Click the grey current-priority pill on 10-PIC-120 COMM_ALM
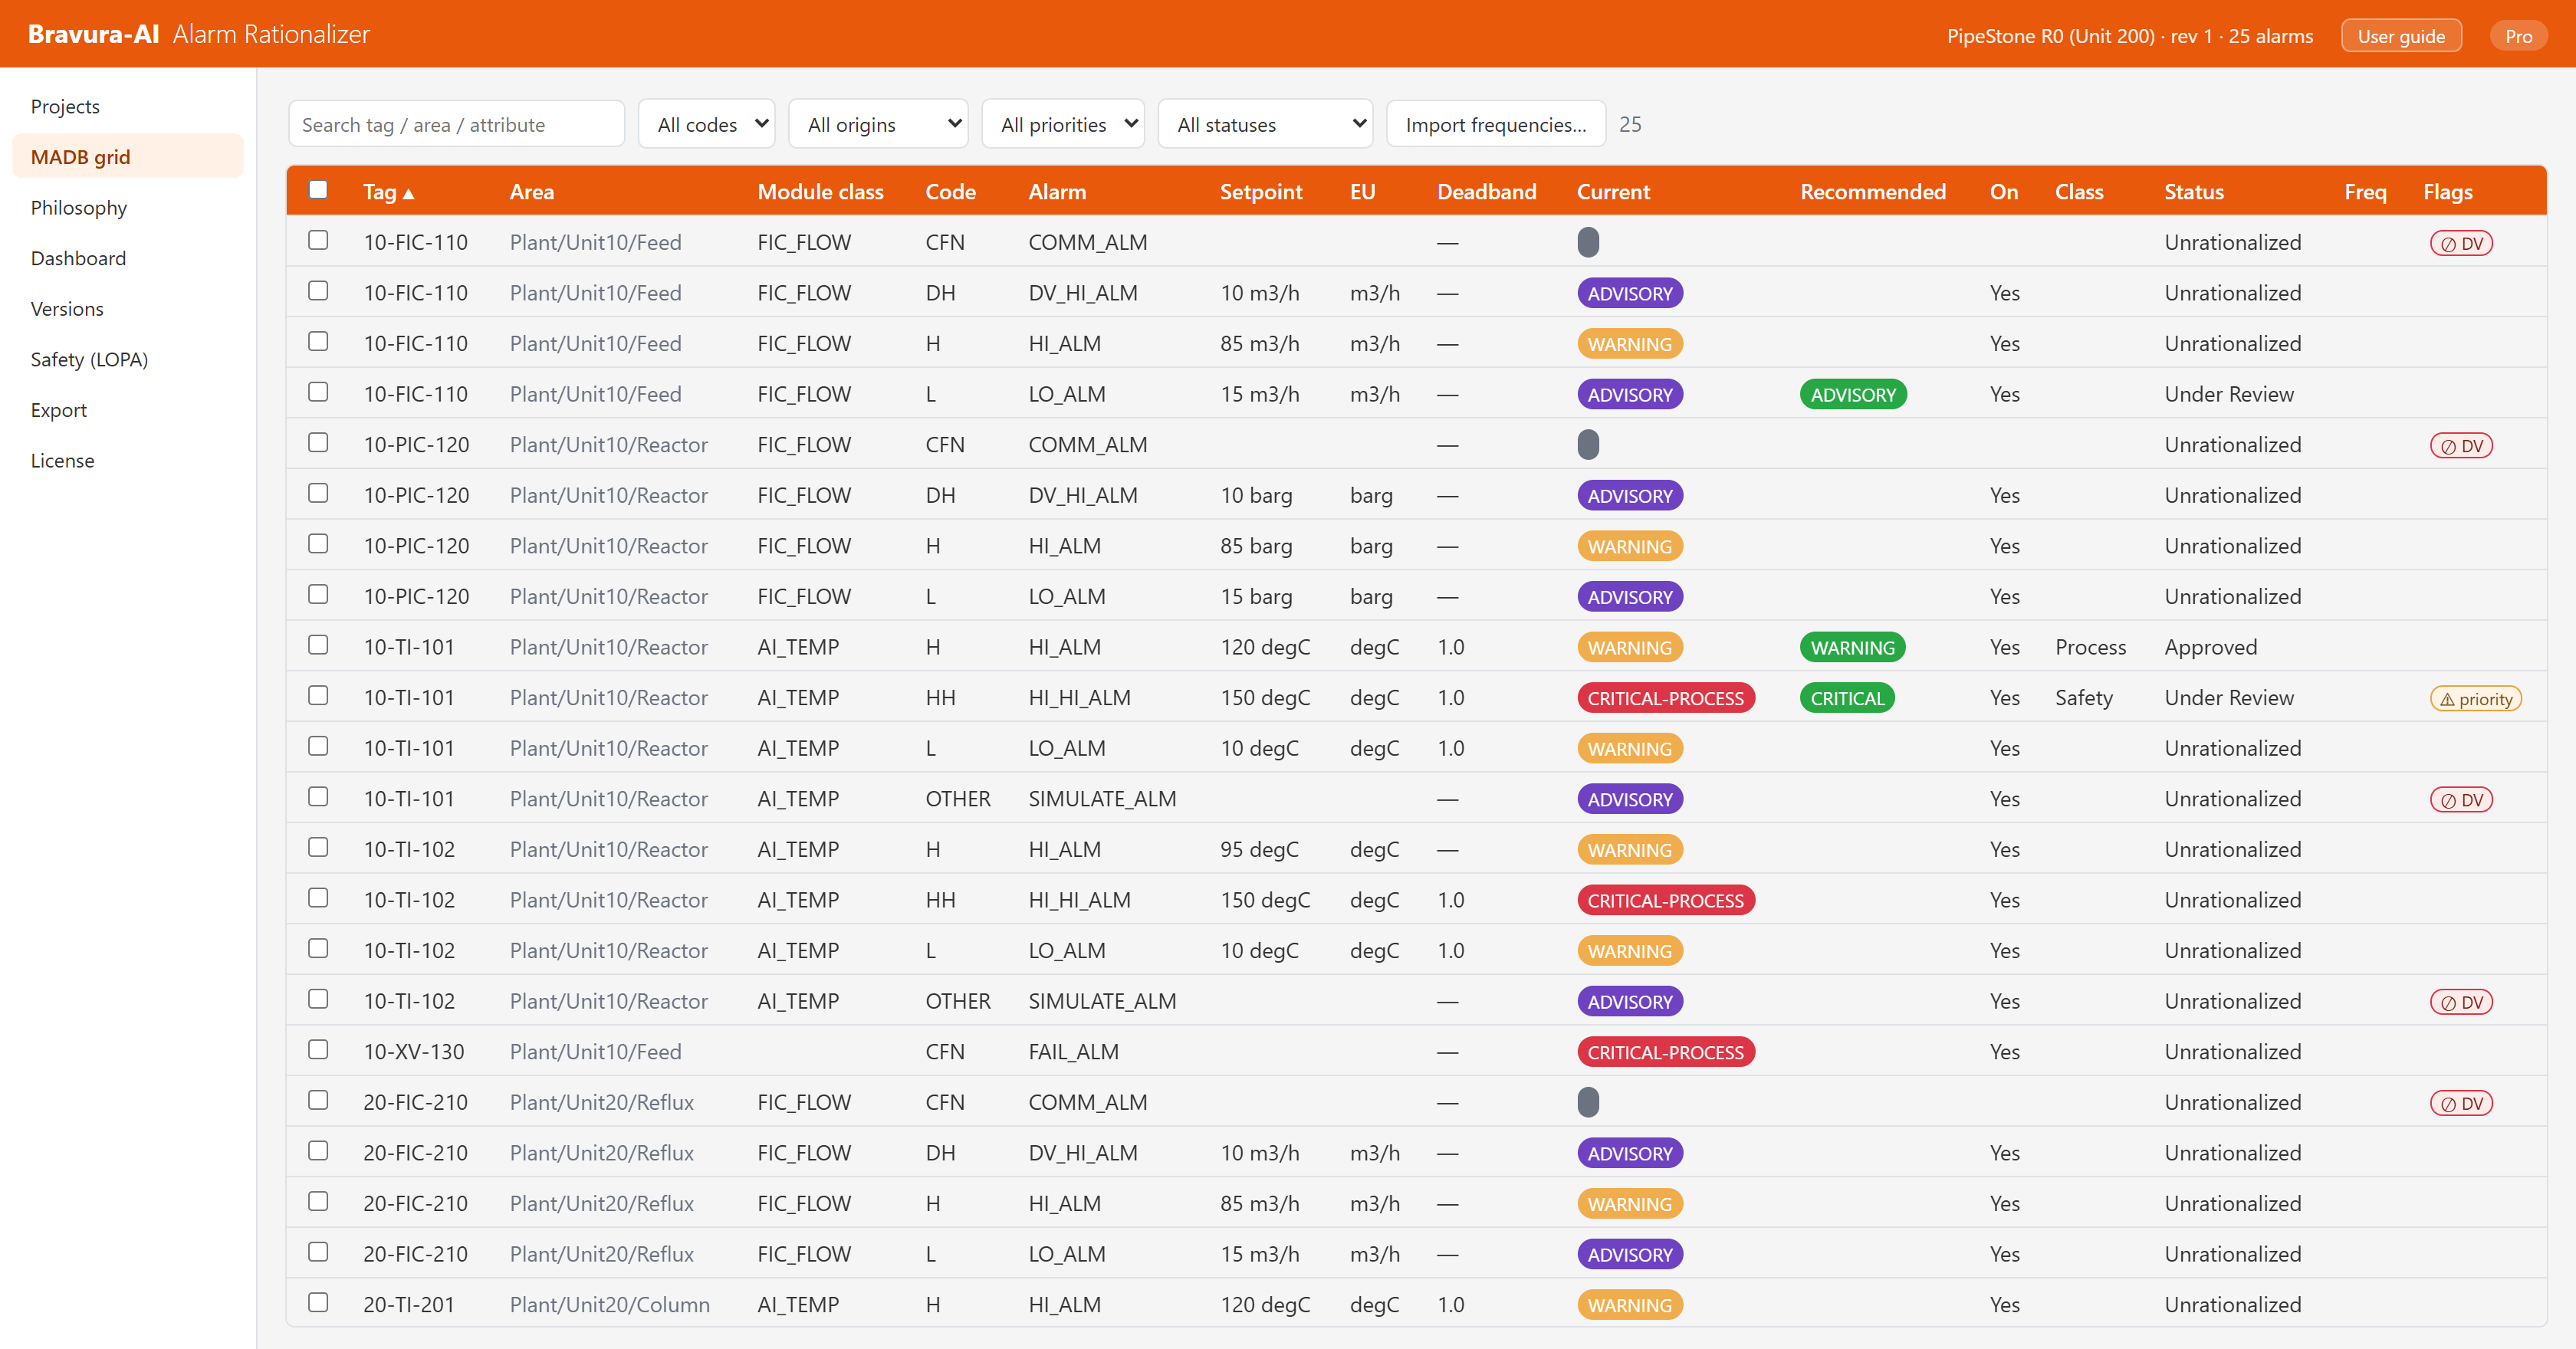The image size is (2576, 1349). 1588,444
